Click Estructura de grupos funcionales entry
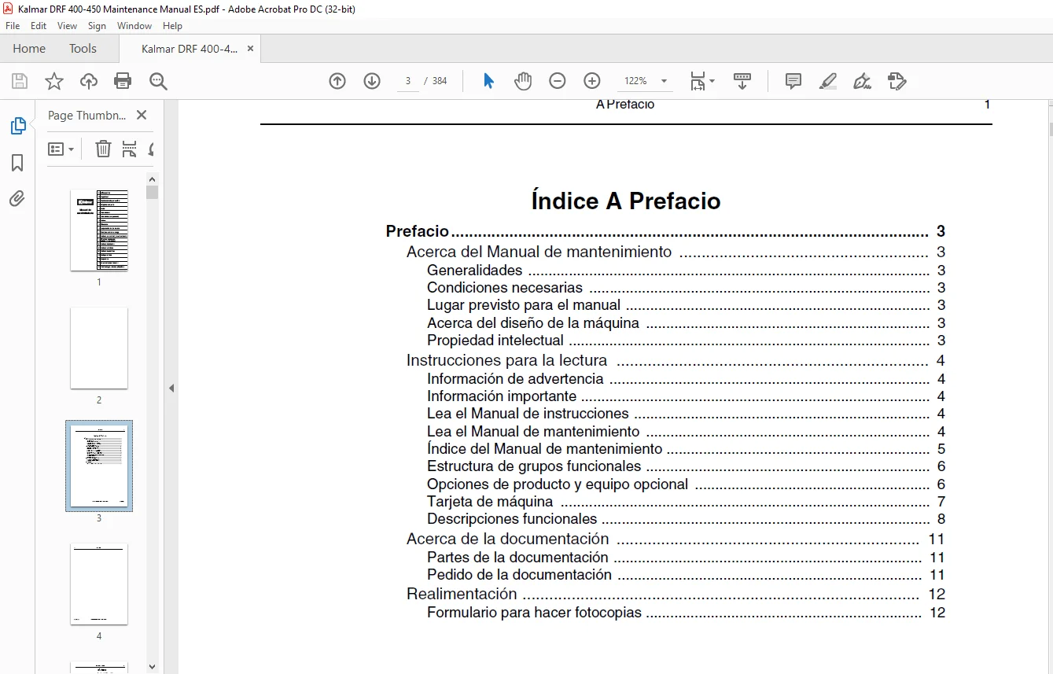Screen dimensions: 1053x674 tap(686, 466)
